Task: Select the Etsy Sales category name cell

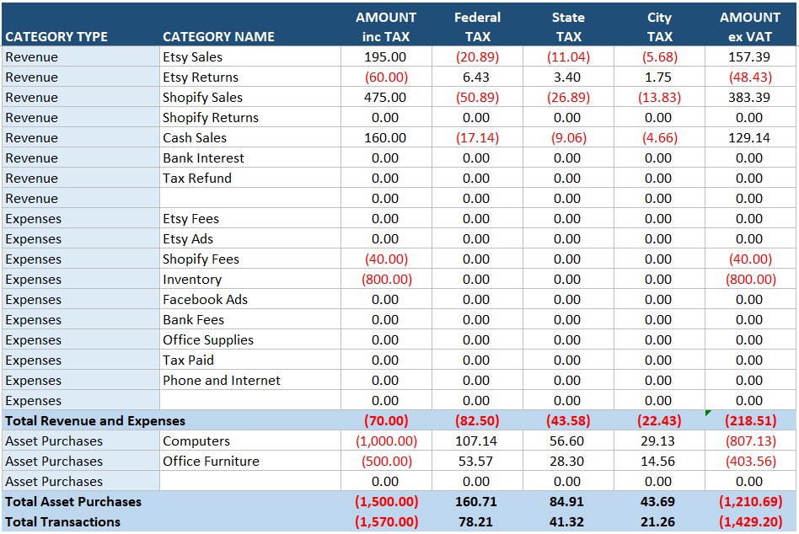Action: 193,56
